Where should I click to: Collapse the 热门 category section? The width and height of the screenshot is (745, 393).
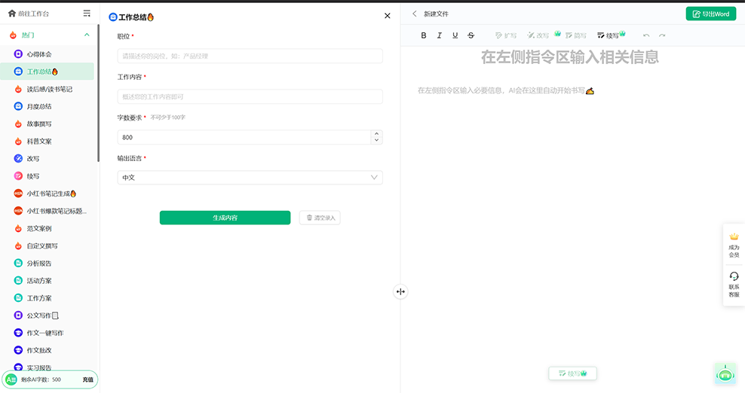click(x=87, y=35)
